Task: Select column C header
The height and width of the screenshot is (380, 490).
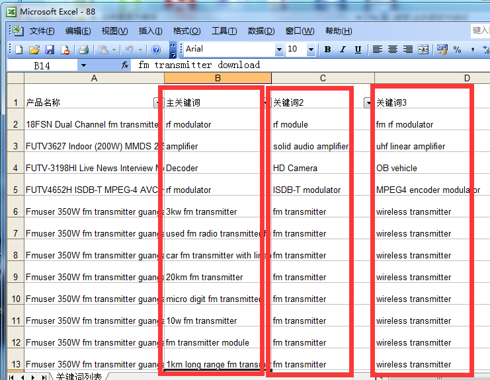Action: click(x=323, y=78)
